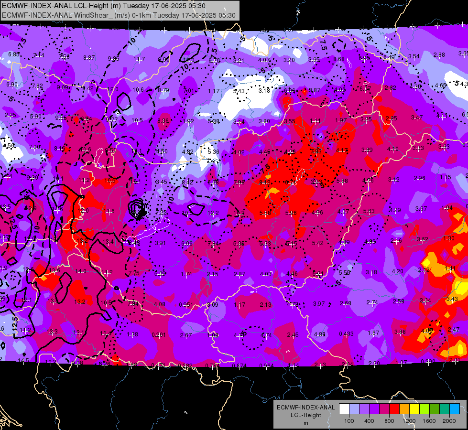Click the wind shear value 1.74

click(x=186, y=274)
